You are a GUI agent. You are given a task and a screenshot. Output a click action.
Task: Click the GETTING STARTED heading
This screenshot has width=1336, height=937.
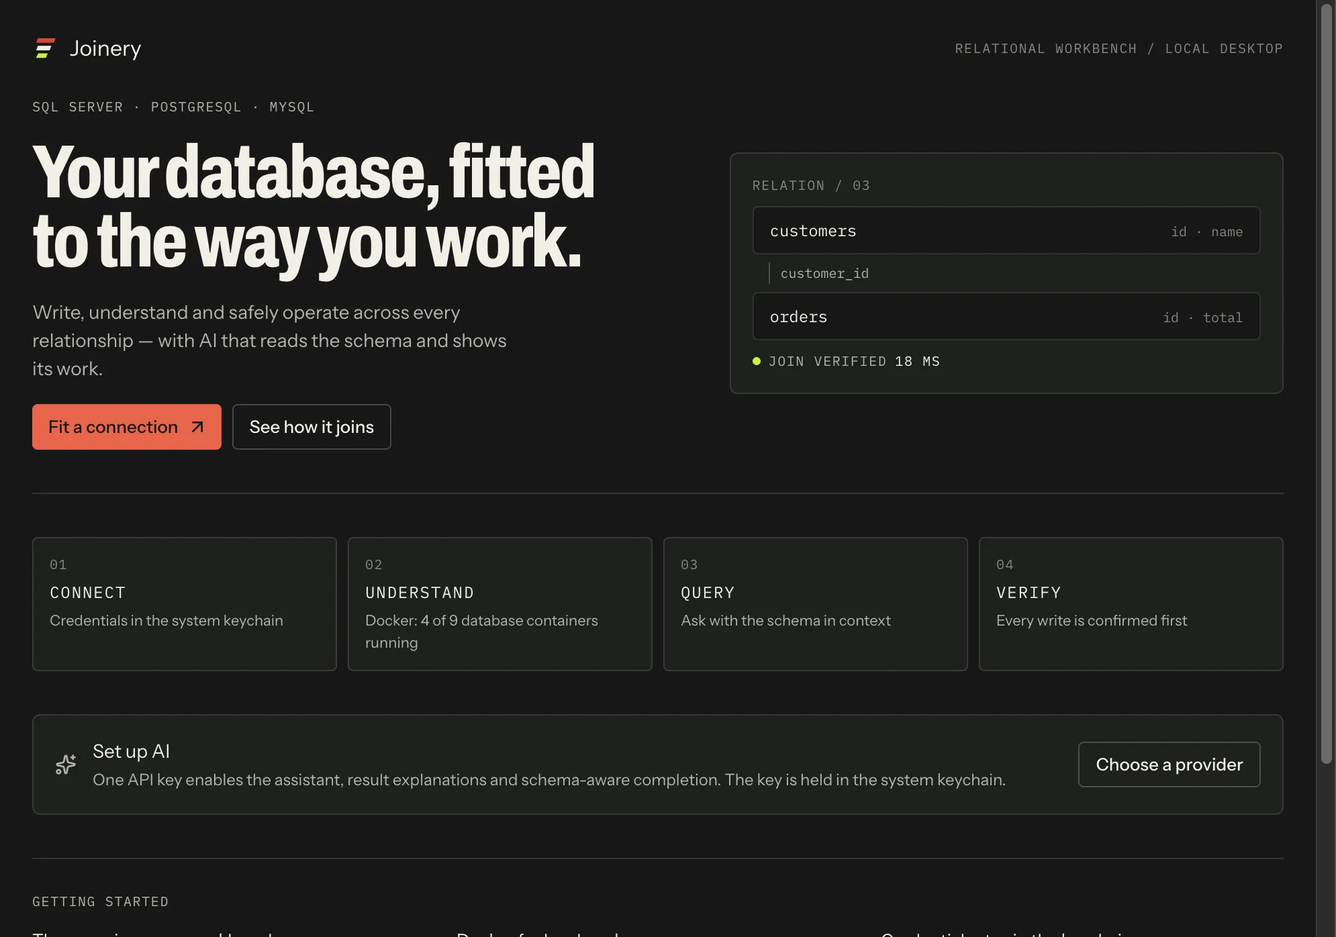(100, 901)
